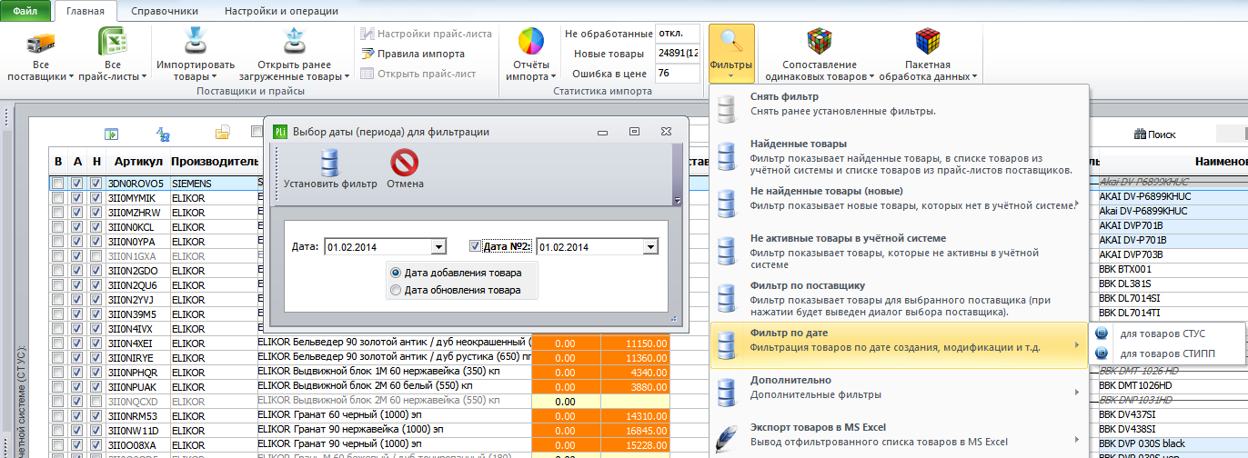Select the BBK DVP 030S black row
This screenshot has width=1248, height=458.
tap(1172, 443)
